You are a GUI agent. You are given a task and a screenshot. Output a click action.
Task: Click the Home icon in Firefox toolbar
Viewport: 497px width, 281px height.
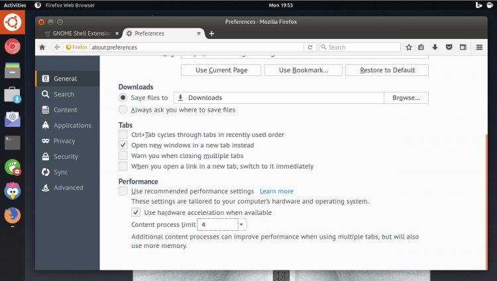click(x=42, y=48)
